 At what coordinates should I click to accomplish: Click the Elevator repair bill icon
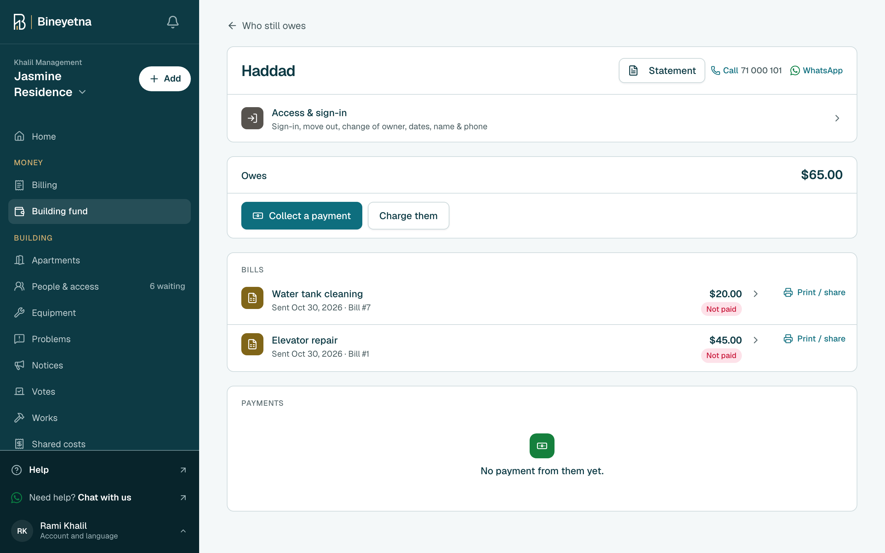pos(252,344)
